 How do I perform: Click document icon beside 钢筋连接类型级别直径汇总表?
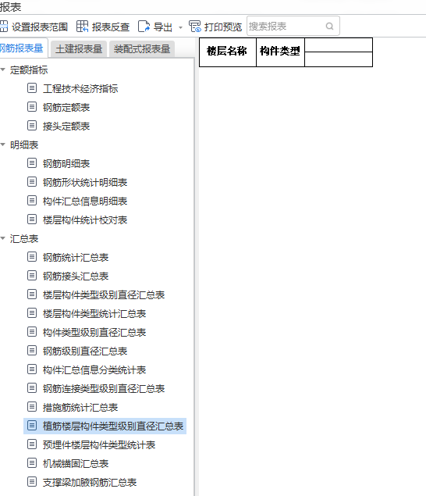click(32, 387)
